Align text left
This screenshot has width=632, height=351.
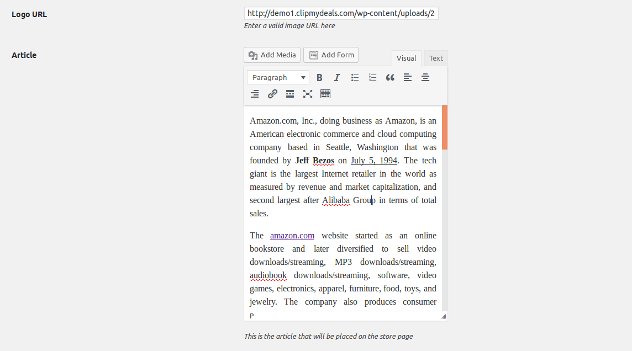[408, 78]
